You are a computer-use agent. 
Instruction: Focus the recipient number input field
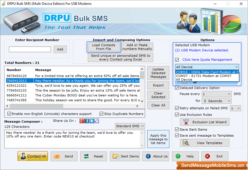(30, 49)
